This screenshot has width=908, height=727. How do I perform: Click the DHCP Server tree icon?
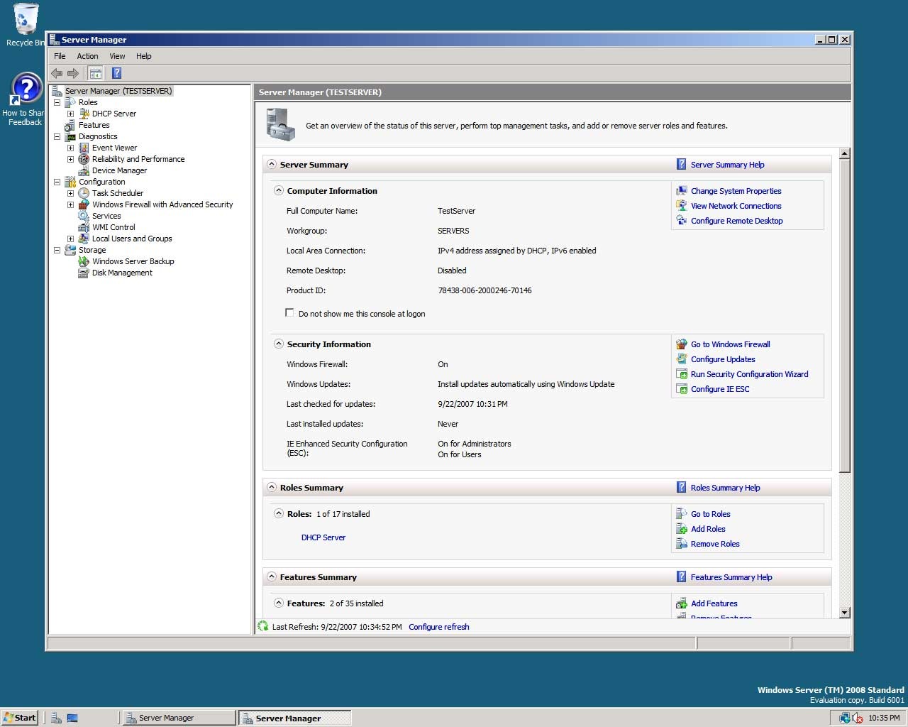[x=84, y=114]
